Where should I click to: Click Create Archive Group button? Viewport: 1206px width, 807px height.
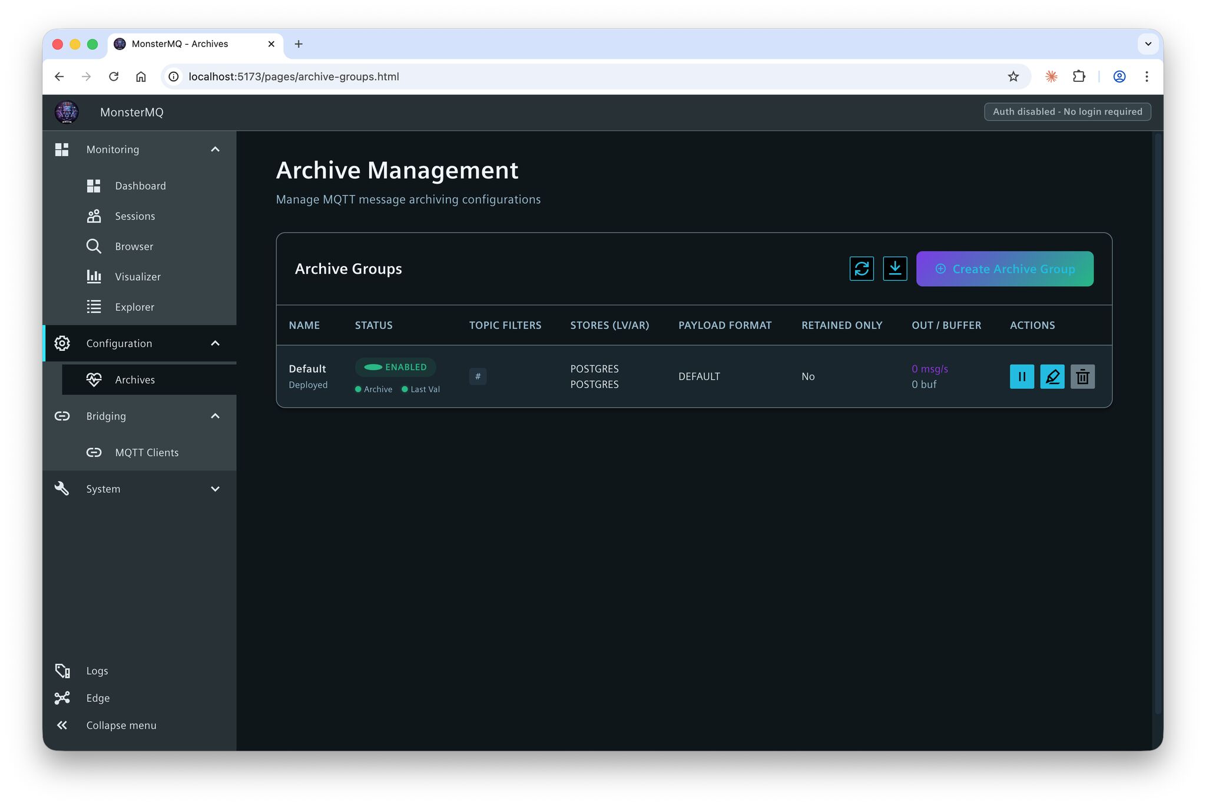tap(1005, 269)
